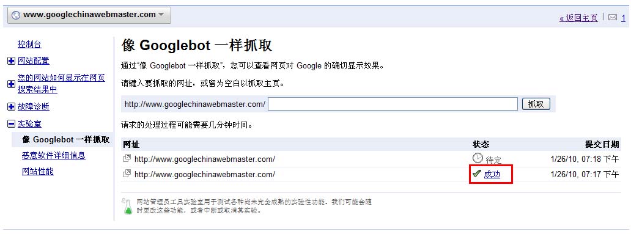Screen dimensions: 631x234
Task: Click the globe icon beside site name
Action: pyautogui.click(x=16, y=15)
